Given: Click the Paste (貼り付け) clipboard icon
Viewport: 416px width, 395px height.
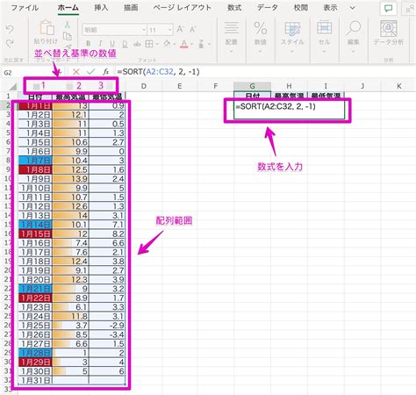Looking at the screenshot, I should coord(47,28).
